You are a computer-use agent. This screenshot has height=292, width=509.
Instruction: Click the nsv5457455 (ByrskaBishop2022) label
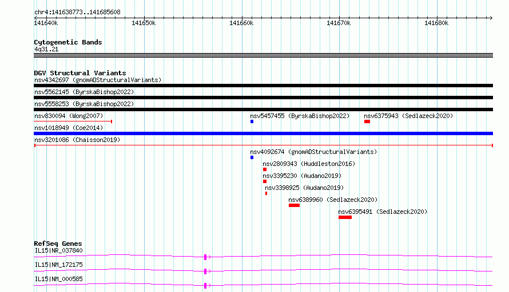[x=300, y=116]
